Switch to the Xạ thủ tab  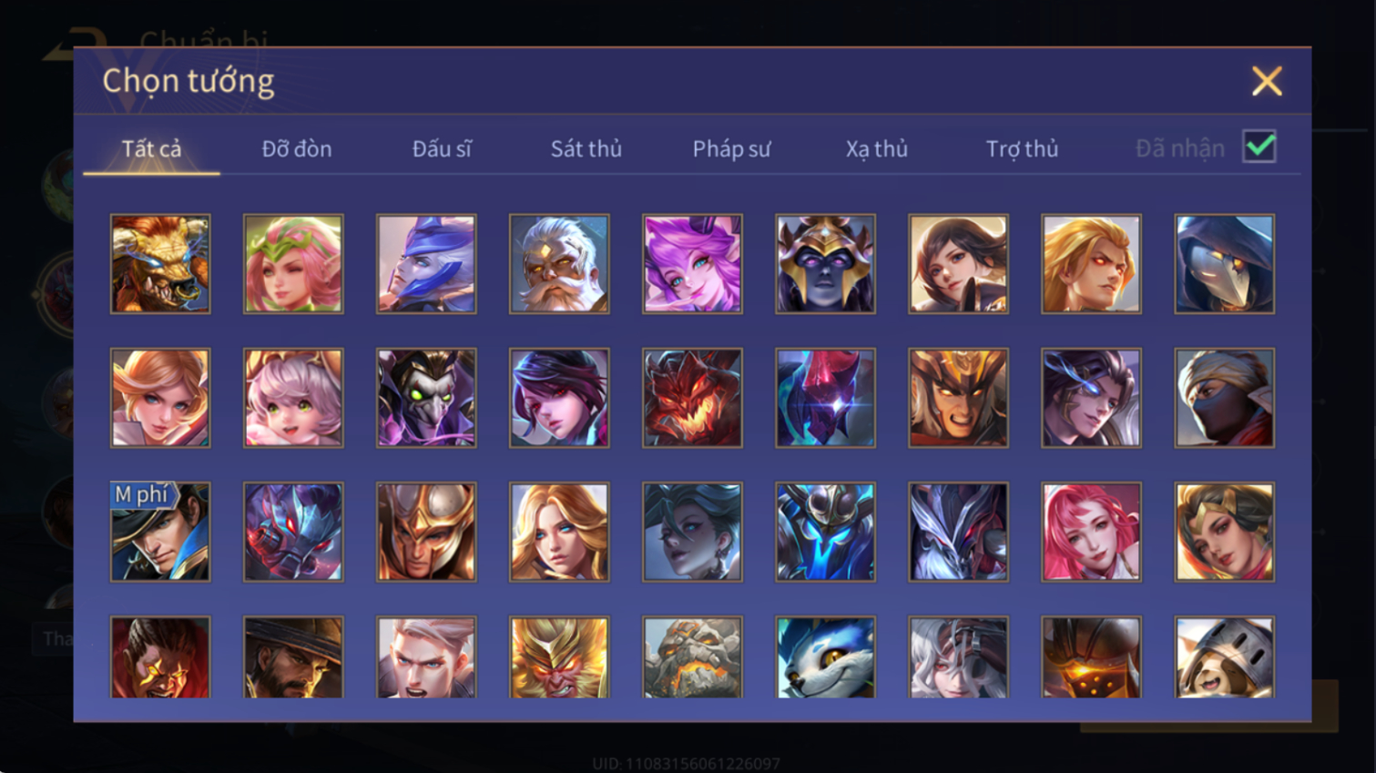876,148
